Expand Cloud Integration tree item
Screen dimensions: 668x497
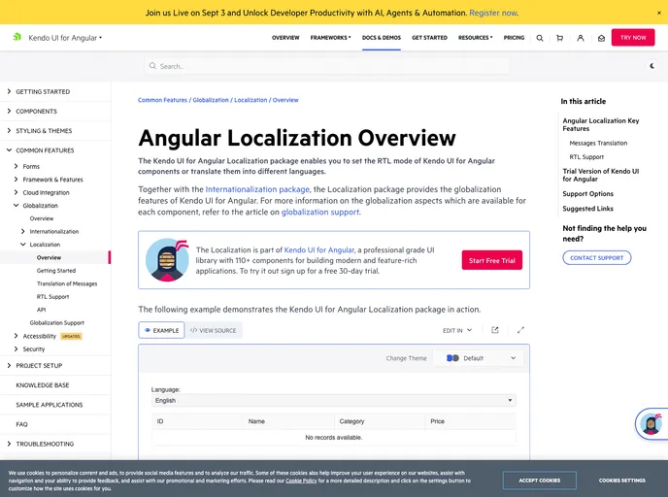(x=16, y=192)
